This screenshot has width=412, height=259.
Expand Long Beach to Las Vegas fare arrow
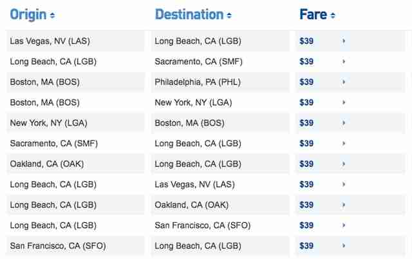click(x=343, y=184)
